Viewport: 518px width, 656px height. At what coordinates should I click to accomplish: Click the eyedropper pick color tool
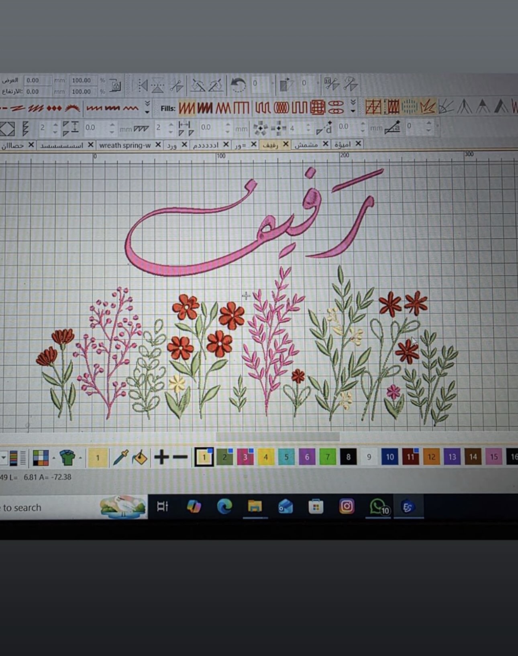(x=120, y=457)
